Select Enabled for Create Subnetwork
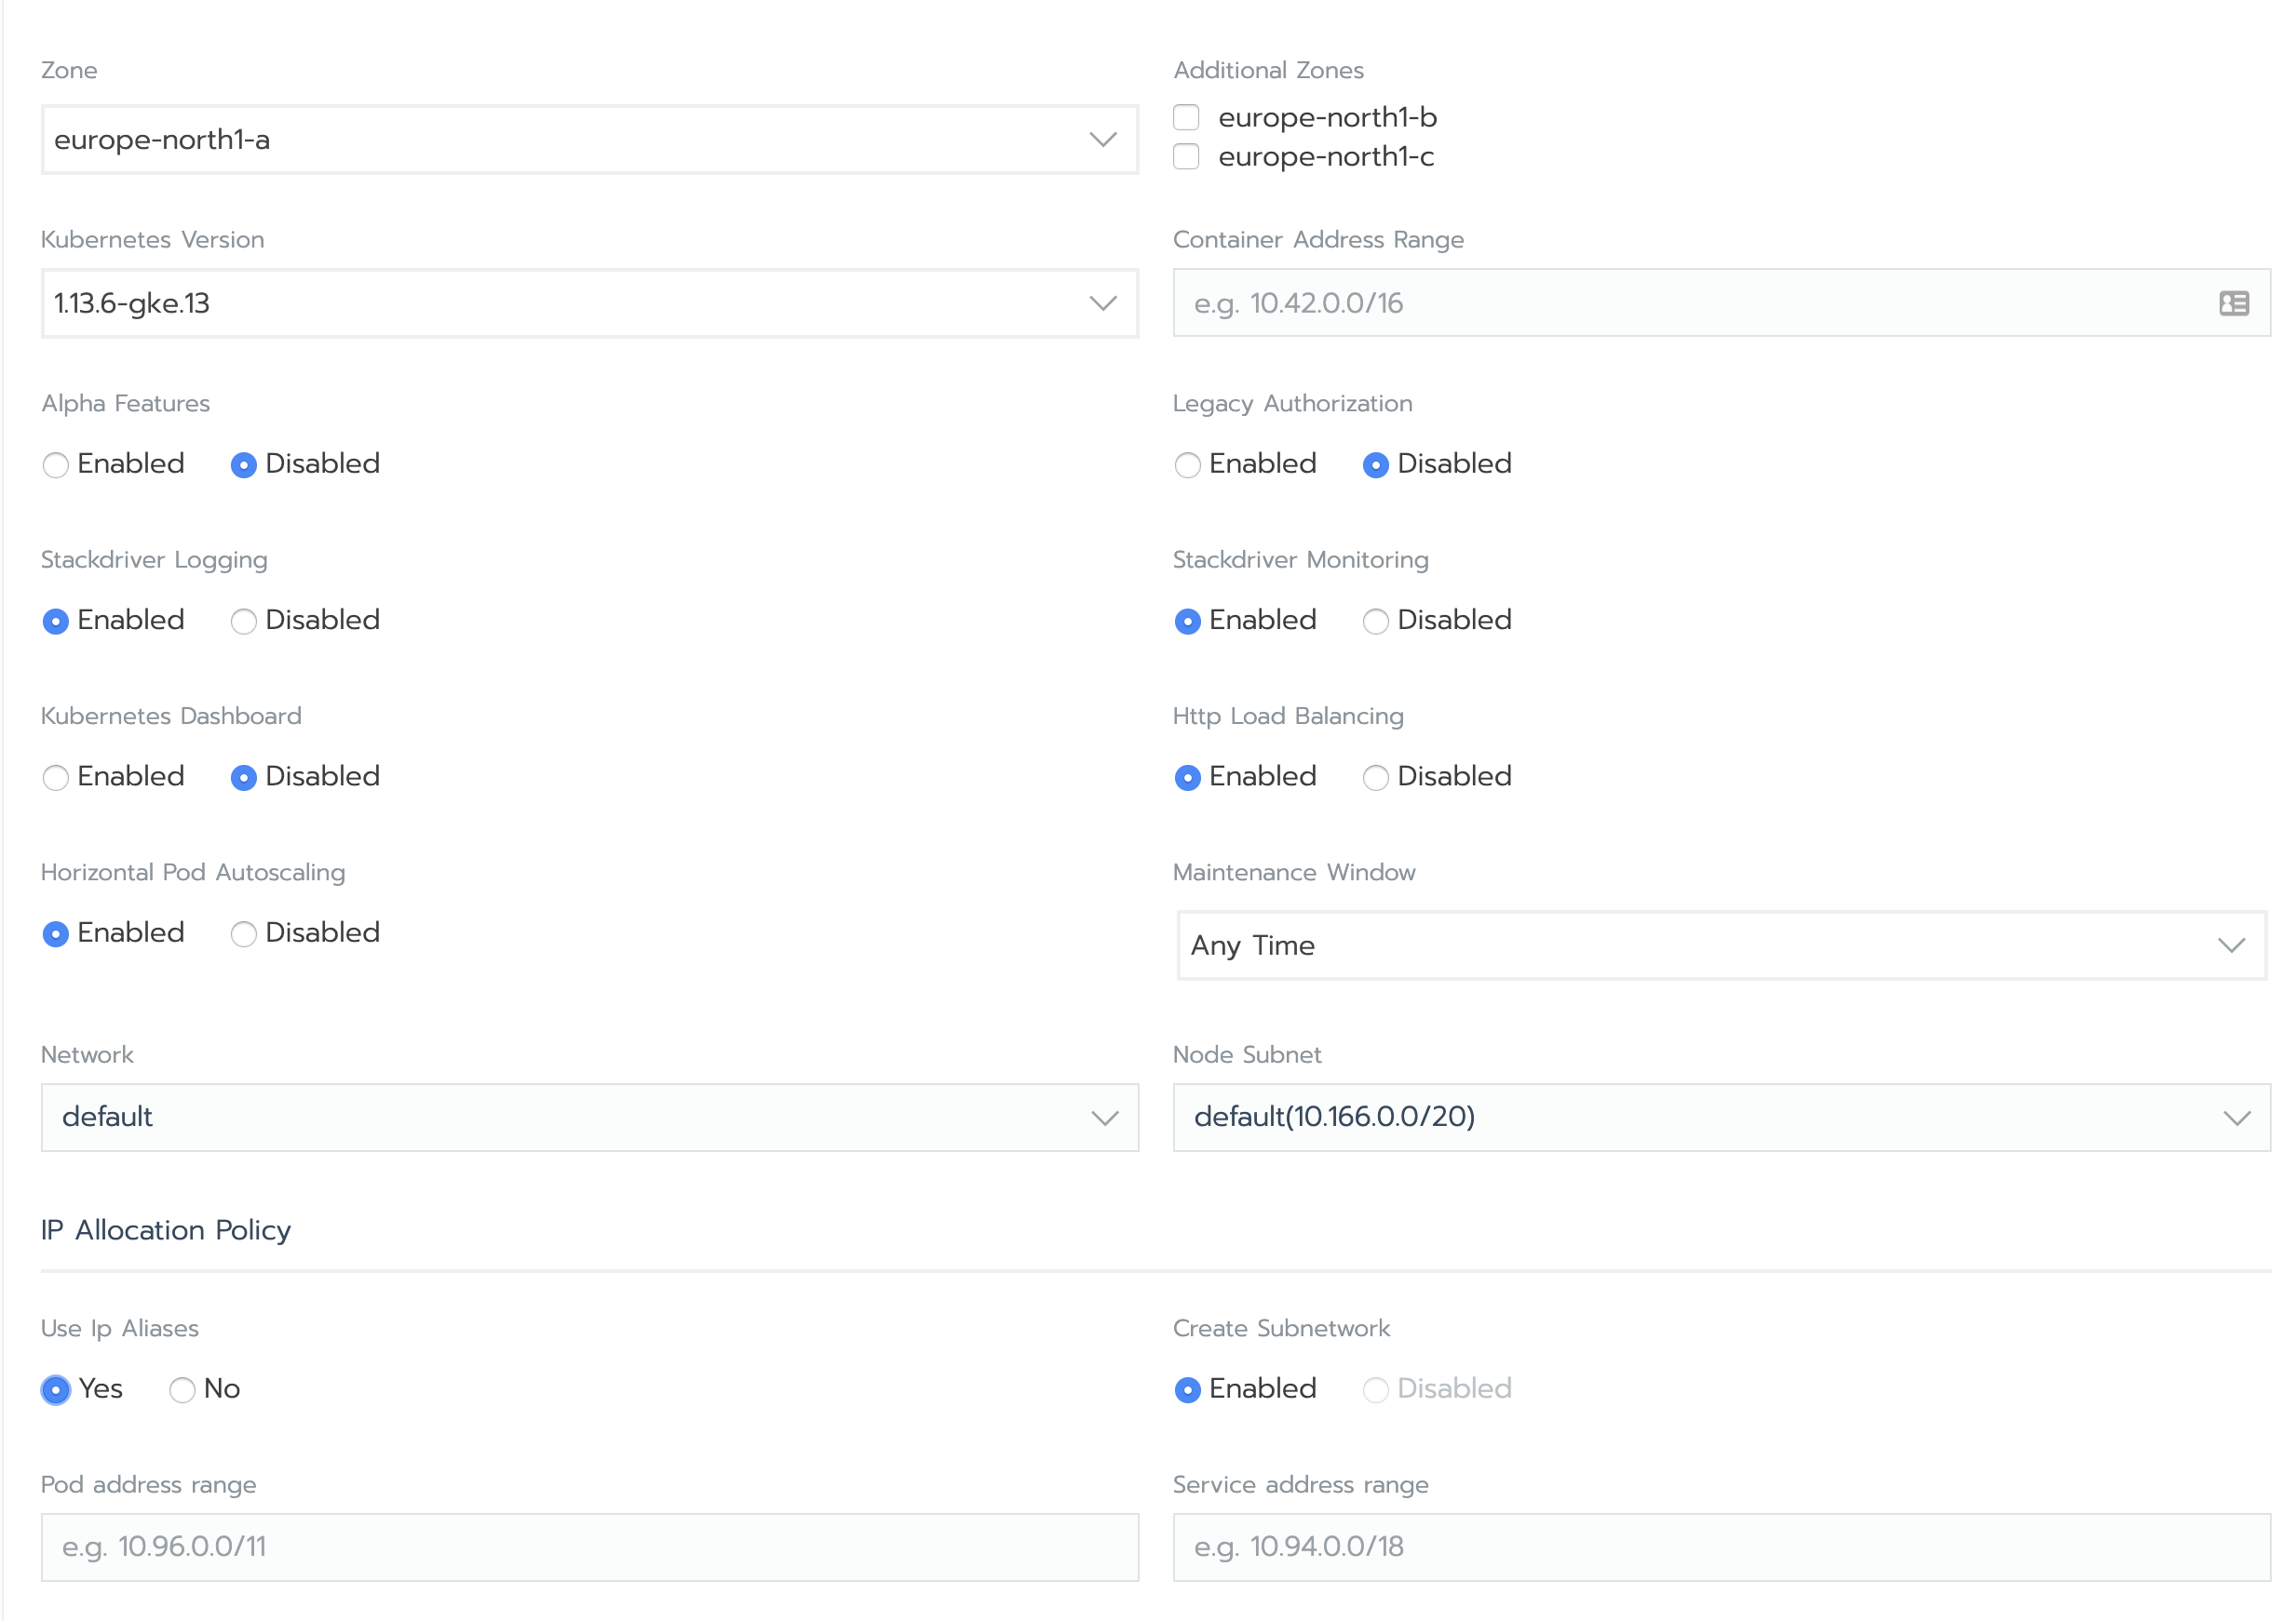The width and height of the screenshot is (2296, 1621). tap(1188, 1389)
